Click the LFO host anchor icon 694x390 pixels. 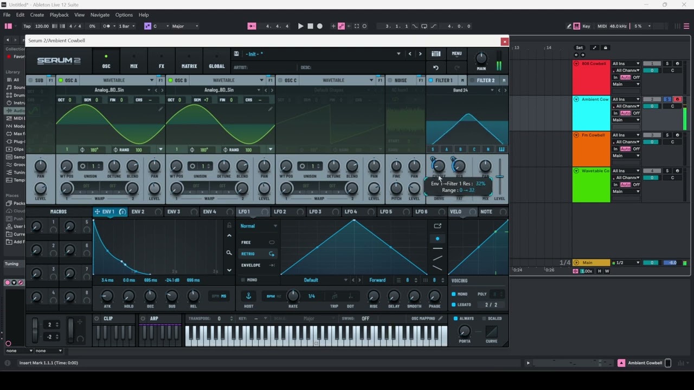pos(248,296)
